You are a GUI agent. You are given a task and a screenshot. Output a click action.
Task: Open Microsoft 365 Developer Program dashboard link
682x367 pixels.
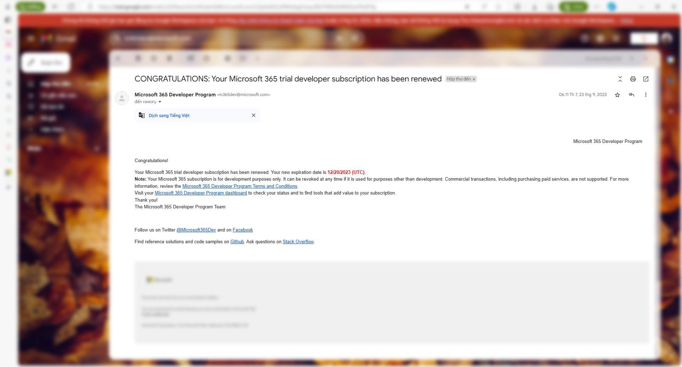tap(201, 193)
